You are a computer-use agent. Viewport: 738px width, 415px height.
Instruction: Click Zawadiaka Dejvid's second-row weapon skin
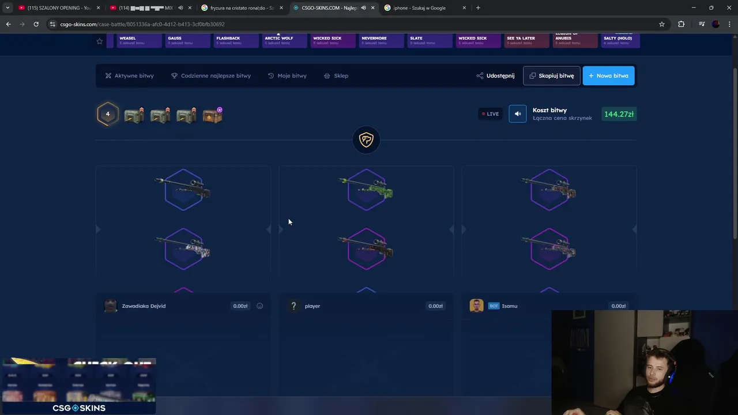coord(183,249)
